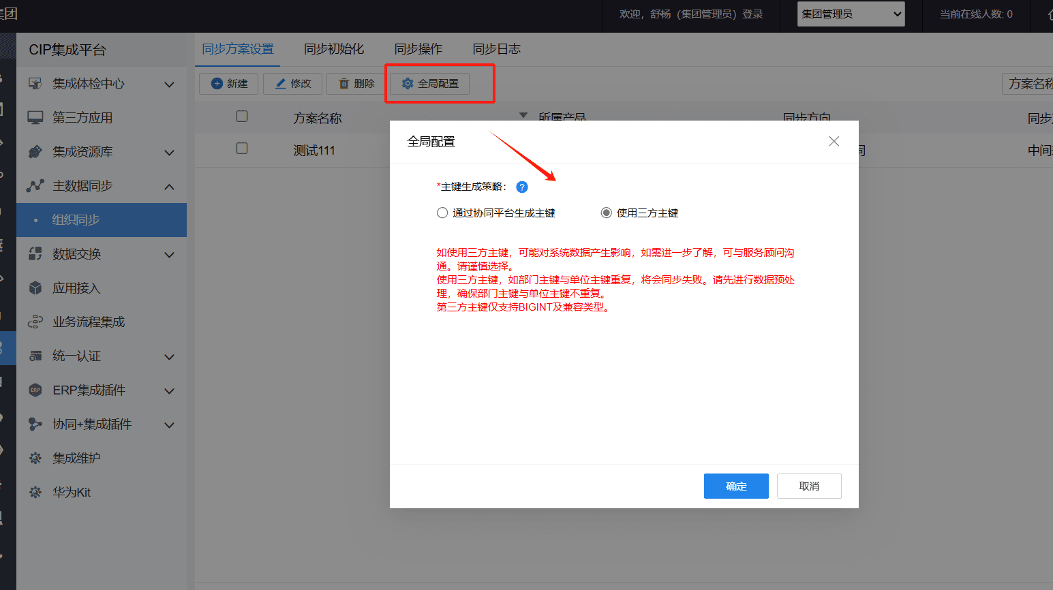Click the 集成资源库 icon in sidebar
Screen dimensions: 1053x590
pyautogui.click(x=35, y=152)
